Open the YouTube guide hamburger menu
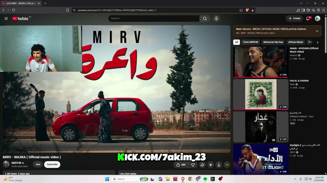The width and height of the screenshot is (327, 183). tap(6, 18)
